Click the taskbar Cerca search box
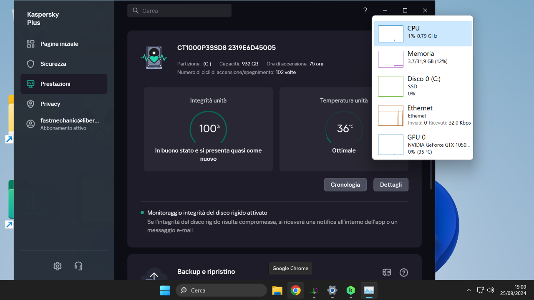The height and width of the screenshot is (300, 534). coord(221,290)
